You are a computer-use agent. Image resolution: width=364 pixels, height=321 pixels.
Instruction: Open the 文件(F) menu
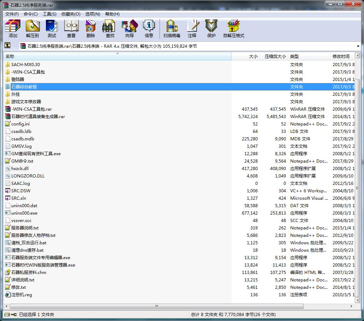point(12,14)
